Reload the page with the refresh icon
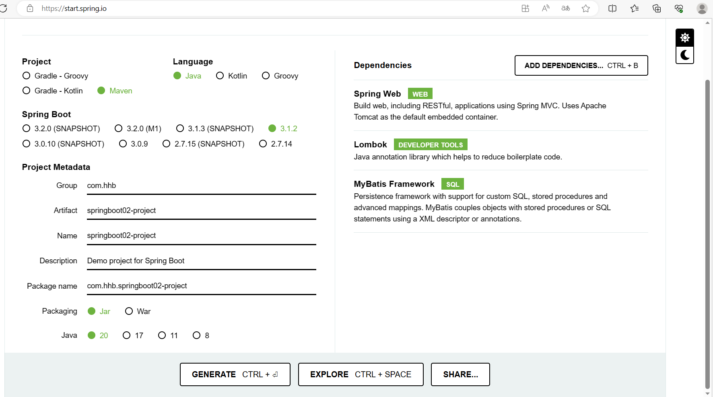Viewport: 713px width, 397px height. [x=3, y=8]
